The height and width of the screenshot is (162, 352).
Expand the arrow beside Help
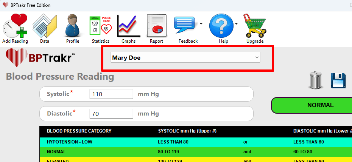pyautogui.click(x=237, y=24)
